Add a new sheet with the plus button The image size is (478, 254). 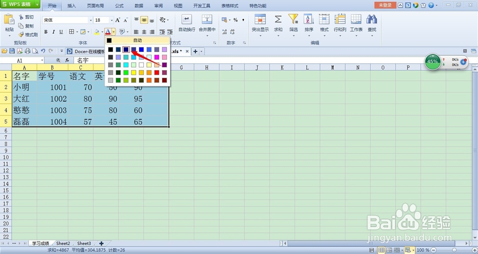[x=101, y=243]
